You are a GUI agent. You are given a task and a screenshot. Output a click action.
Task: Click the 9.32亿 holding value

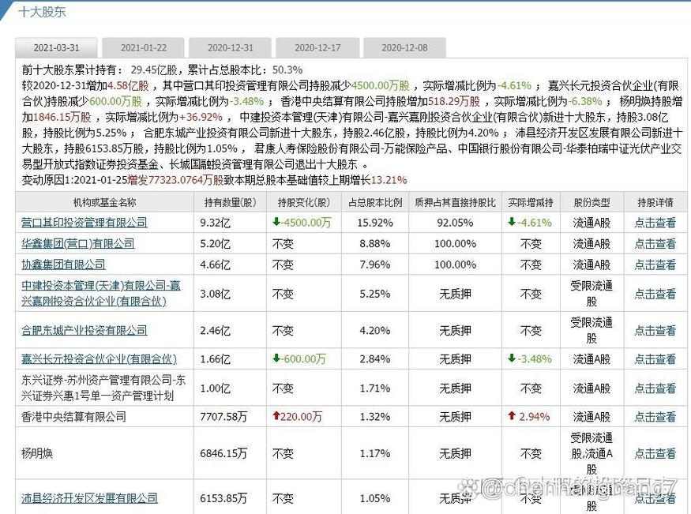(x=215, y=223)
